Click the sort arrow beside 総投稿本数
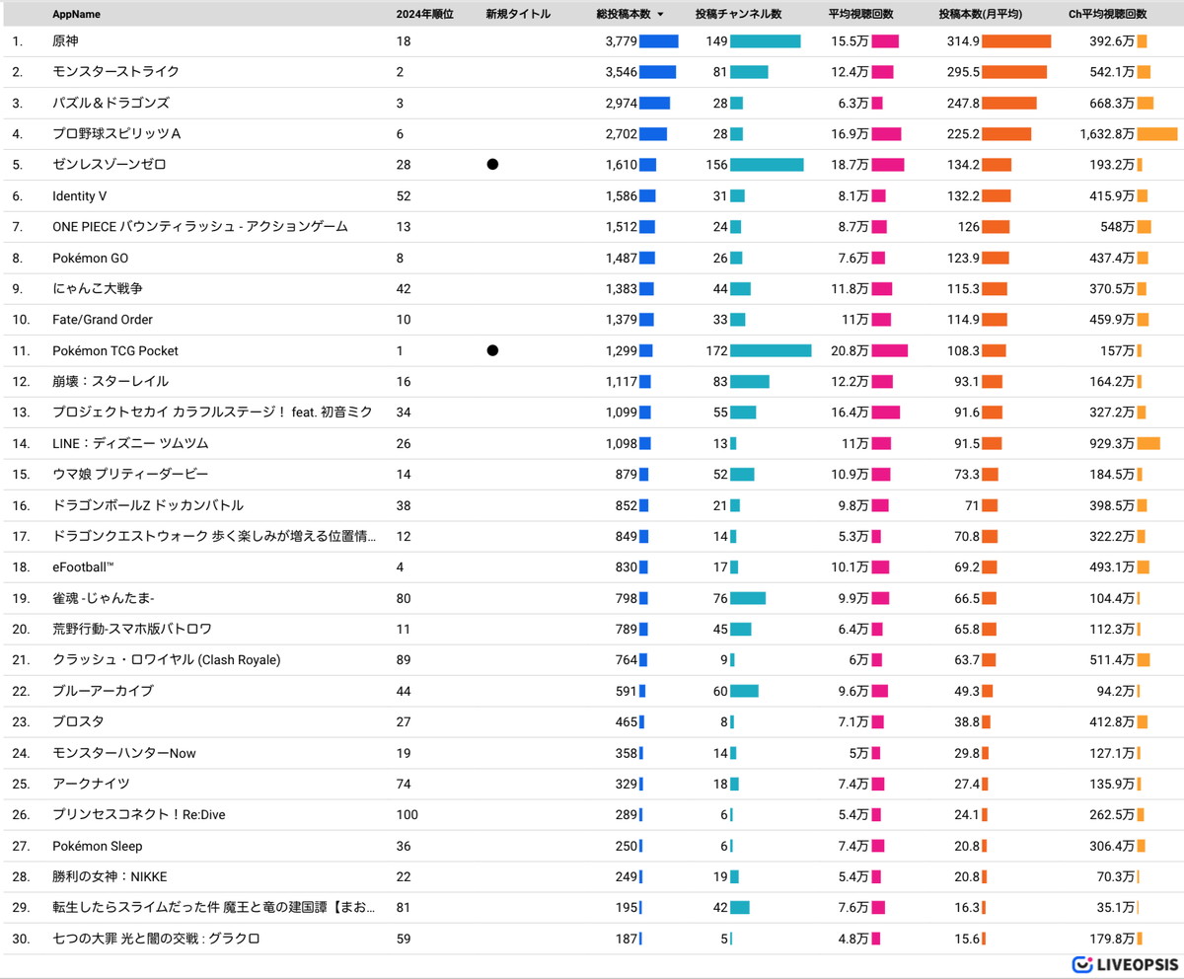Viewport: 1184px width, 979px height. [660, 15]
